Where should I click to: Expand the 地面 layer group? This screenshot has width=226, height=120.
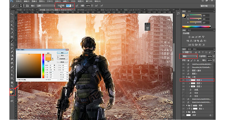tap(187, 105)
